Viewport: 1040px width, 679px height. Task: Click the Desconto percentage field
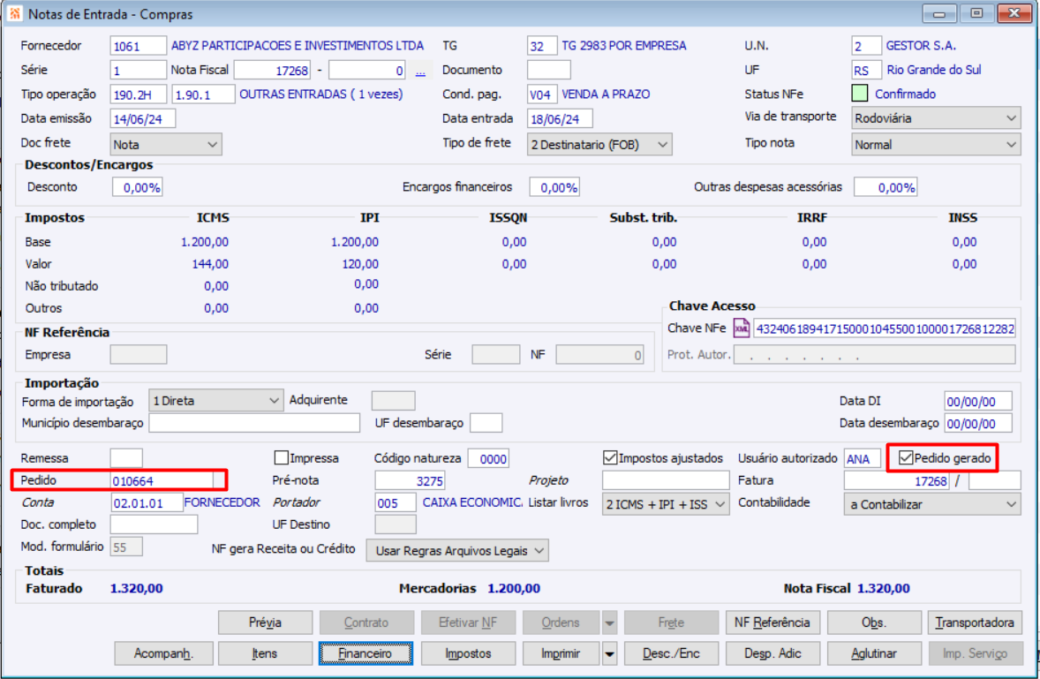(138, 188)
